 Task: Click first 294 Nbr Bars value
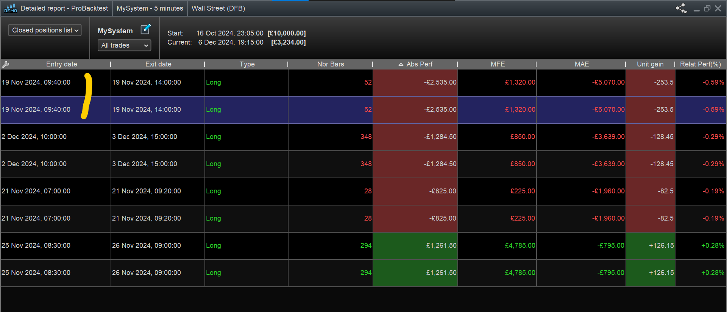point(366,246)
